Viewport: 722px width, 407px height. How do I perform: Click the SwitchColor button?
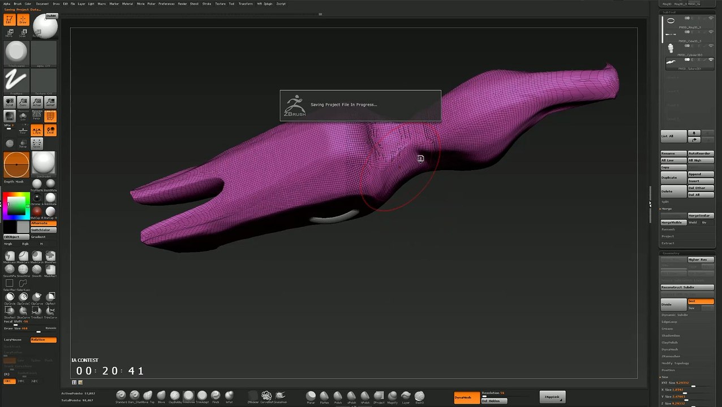coord(44,230)
